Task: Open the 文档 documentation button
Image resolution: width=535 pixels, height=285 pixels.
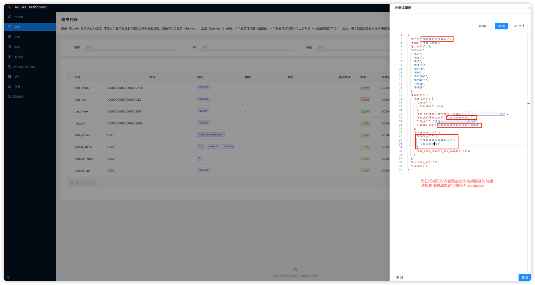Action: click(x=519, y=26)
